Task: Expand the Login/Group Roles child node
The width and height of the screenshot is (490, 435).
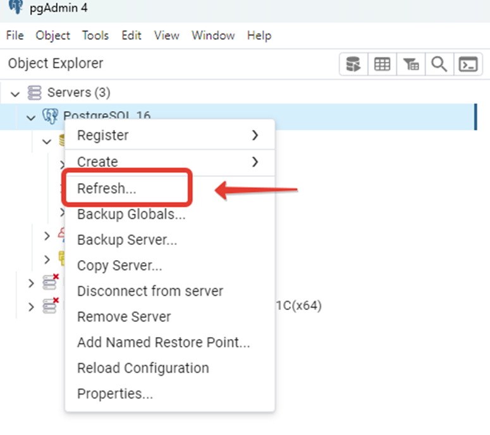Action: tap(47, 236)
